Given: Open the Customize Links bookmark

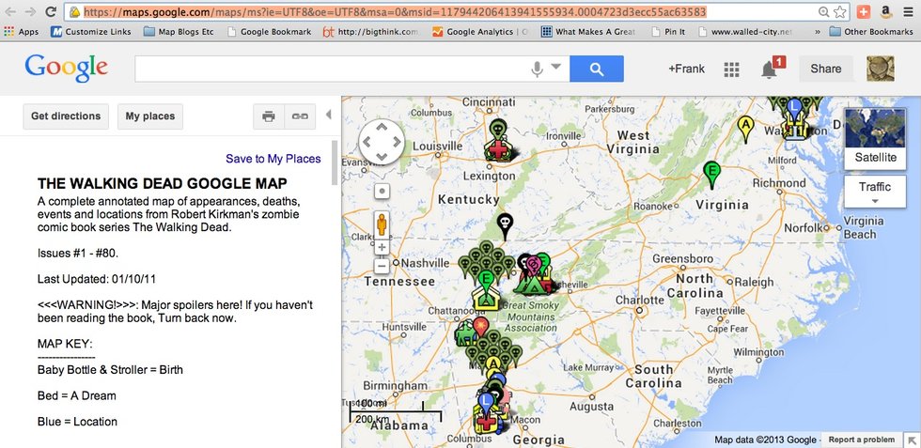Looking at the screenshot, I should tap(91, 32).
